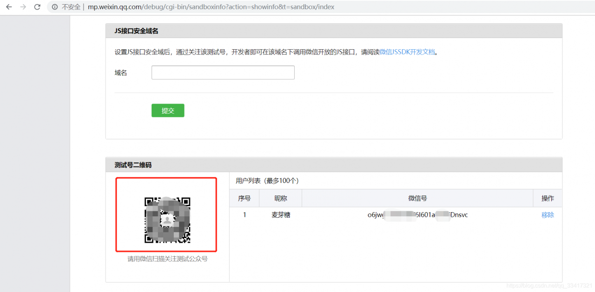
Task: Open 微信JSSDK开发文档 link
Action: pyautogui.click(x=407, y=52)
